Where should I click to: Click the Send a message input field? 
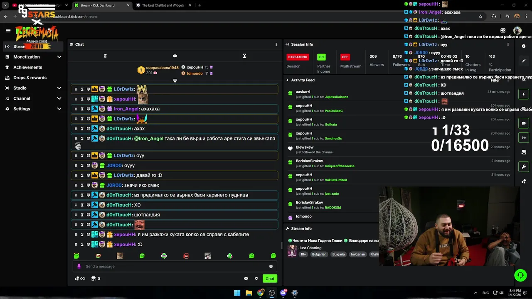175,266
